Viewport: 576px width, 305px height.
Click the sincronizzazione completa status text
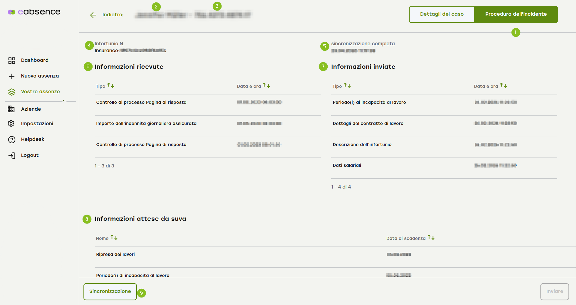click(363, 44)
